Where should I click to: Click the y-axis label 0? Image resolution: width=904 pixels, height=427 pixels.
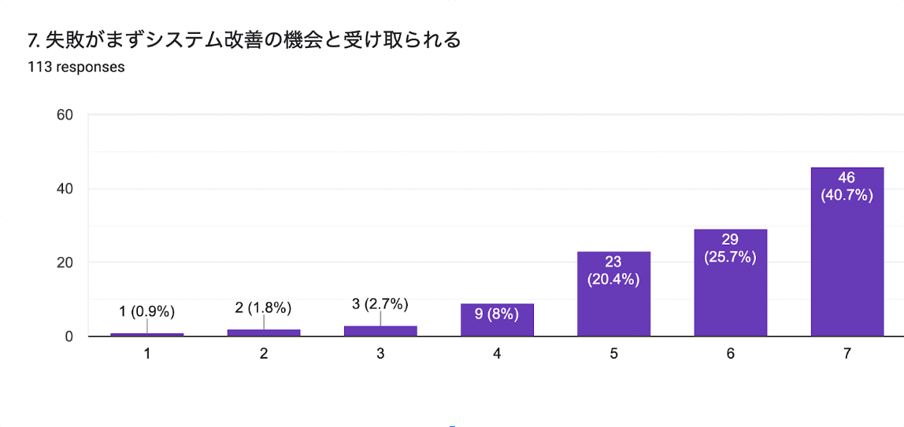69,337
